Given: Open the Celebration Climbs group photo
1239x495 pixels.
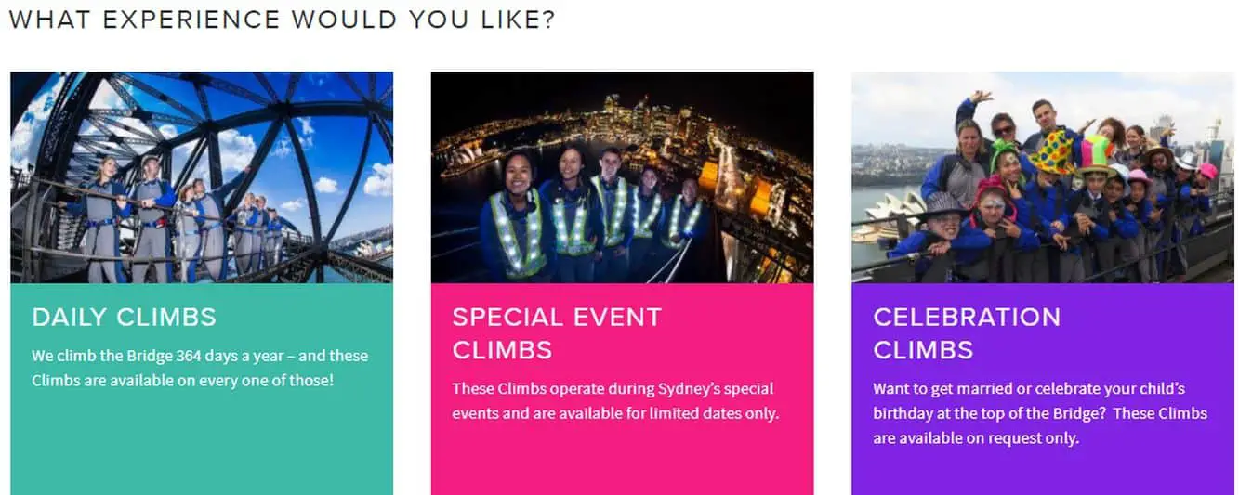Looking at the screenshot, I should (1043, 177).
